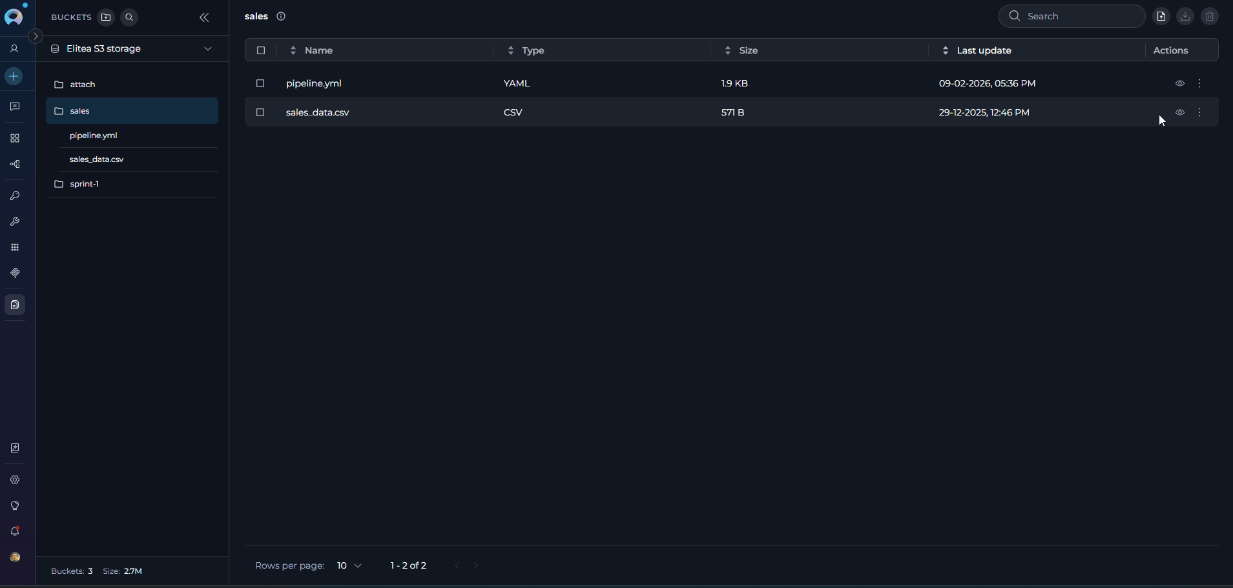Open the settings gear in sidebar
This screenshot has height=588, width=1233.
coord(15,480)
